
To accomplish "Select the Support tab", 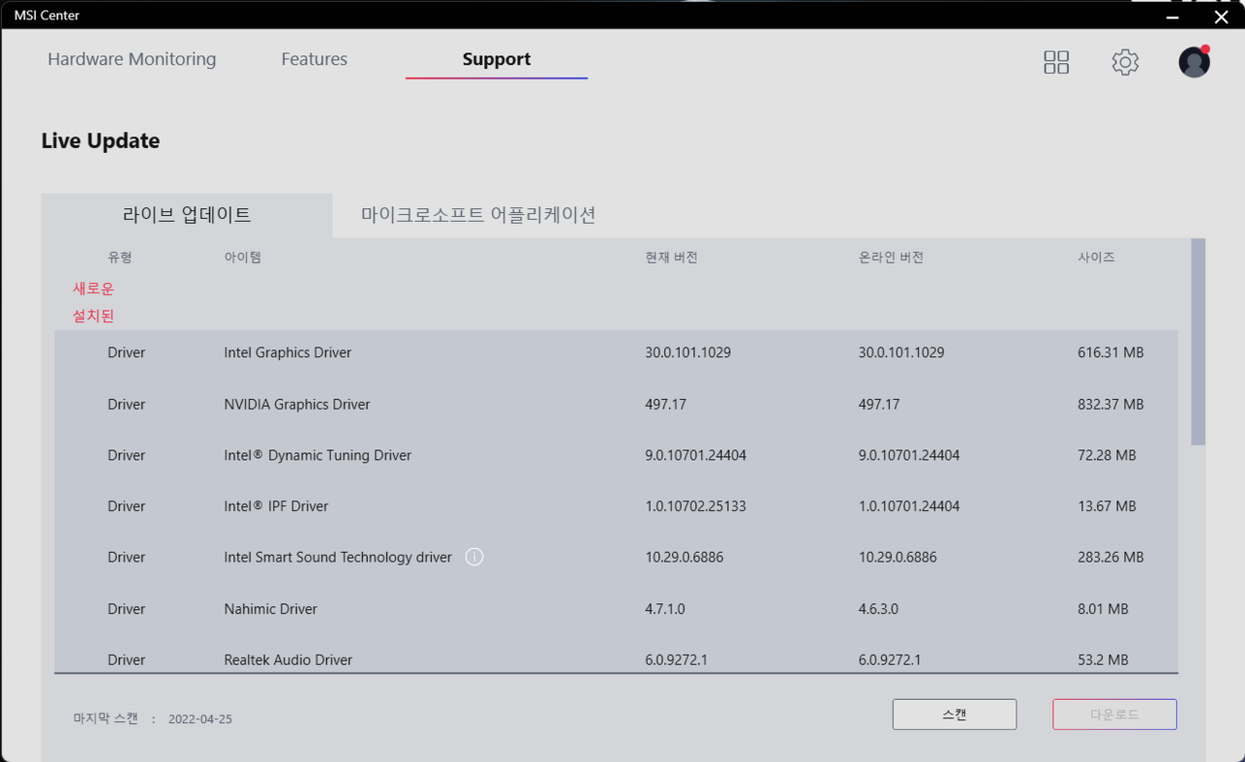I will [x=496, y=59].
